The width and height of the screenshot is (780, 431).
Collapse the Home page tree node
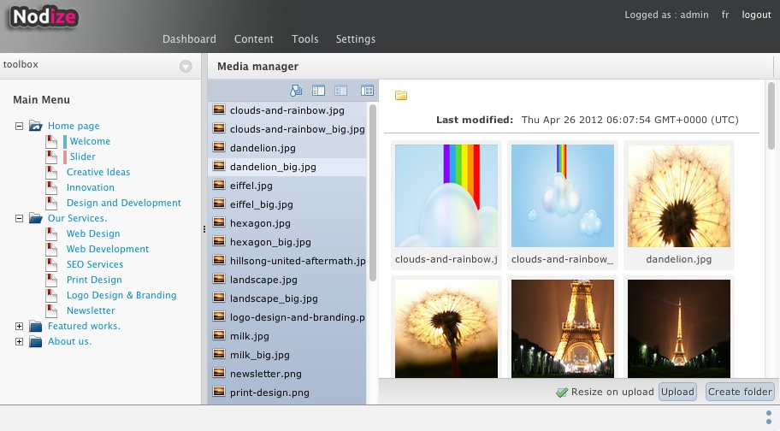click(19, 126)
